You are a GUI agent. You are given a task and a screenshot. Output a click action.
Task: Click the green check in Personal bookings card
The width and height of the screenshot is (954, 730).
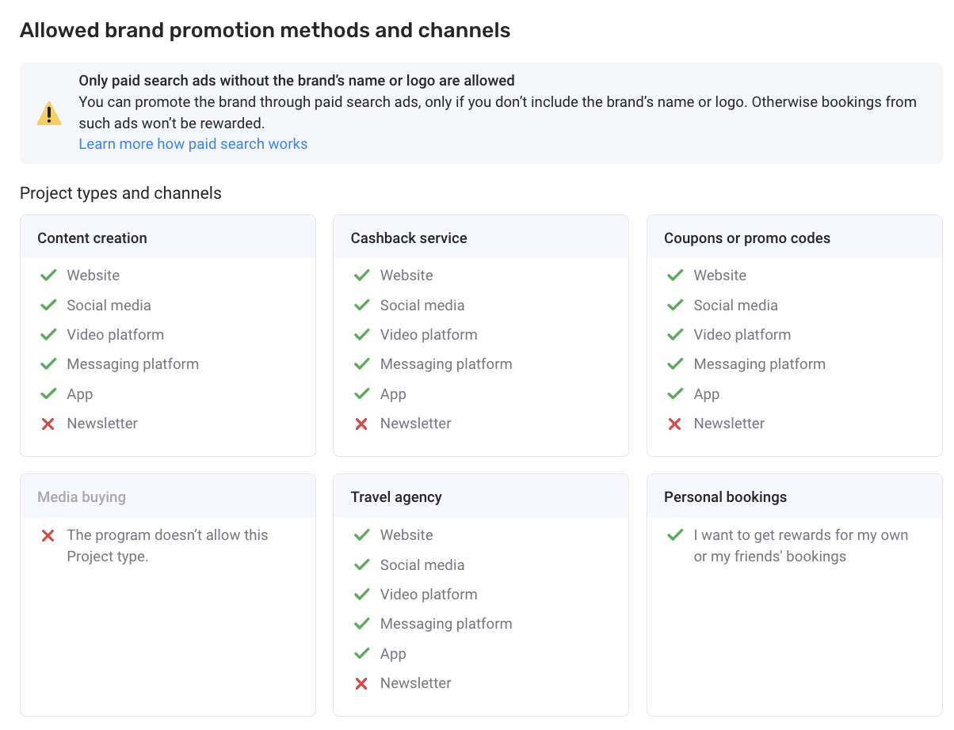pos(675,535)
